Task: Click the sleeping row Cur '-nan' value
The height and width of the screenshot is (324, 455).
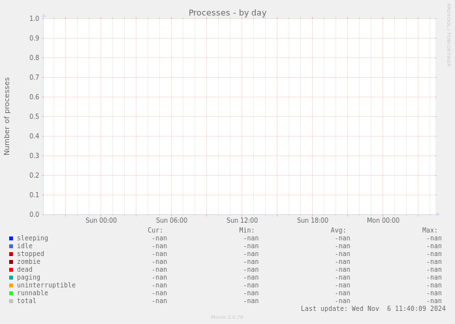Action: [x=159, y=238]
